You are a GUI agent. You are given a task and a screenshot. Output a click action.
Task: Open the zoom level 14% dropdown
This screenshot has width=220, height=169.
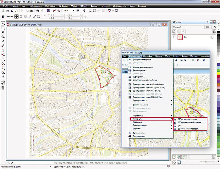[74, 10]
